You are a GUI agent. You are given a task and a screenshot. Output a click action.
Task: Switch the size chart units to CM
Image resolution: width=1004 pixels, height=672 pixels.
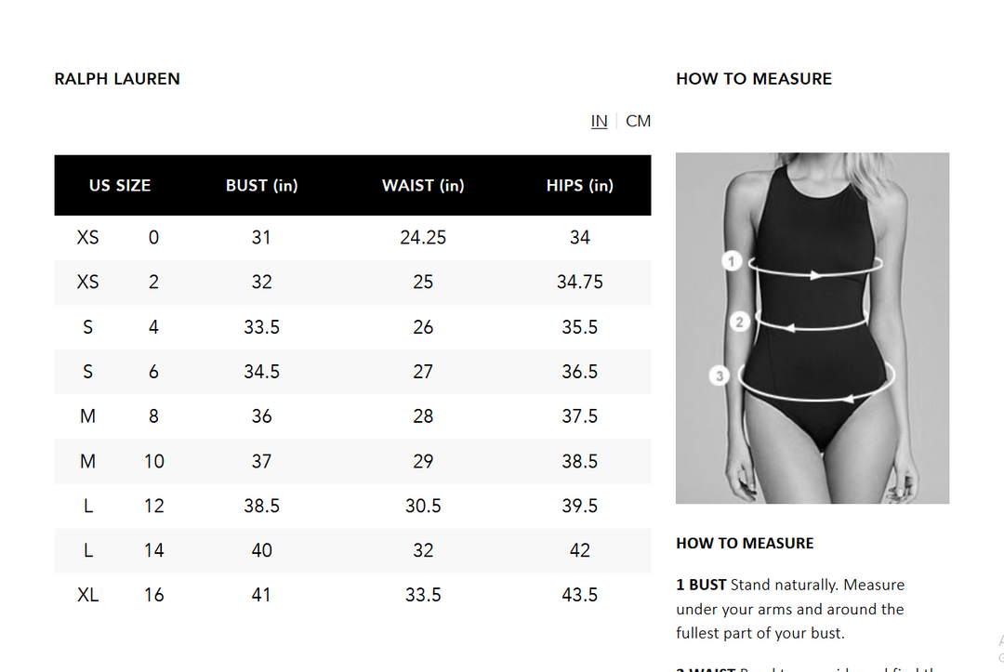point(639,121)
